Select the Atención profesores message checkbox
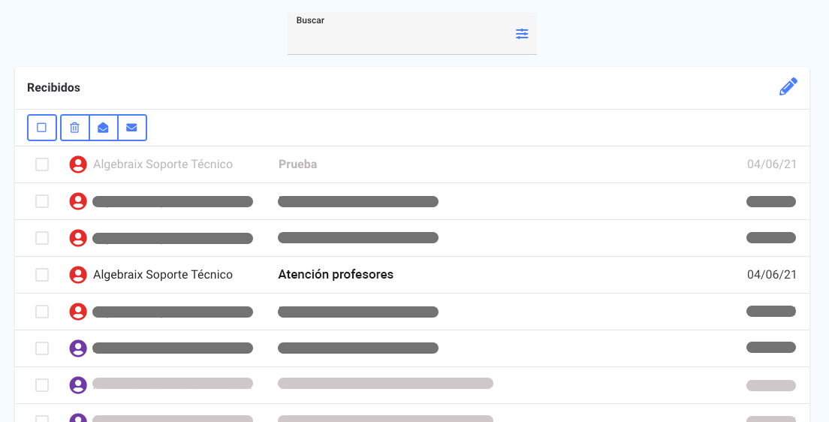The image size is (829, 422). click(x=42, y=275)
